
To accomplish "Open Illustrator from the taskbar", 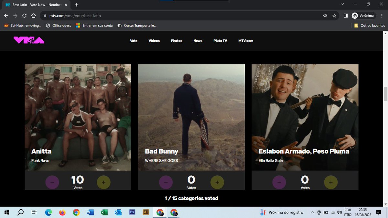I will point(146,212).
